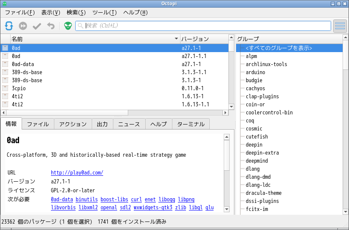The image size is (349, 230).
Task: Toggle the groups panel button at toolbar right
Action: pos(340,26)
